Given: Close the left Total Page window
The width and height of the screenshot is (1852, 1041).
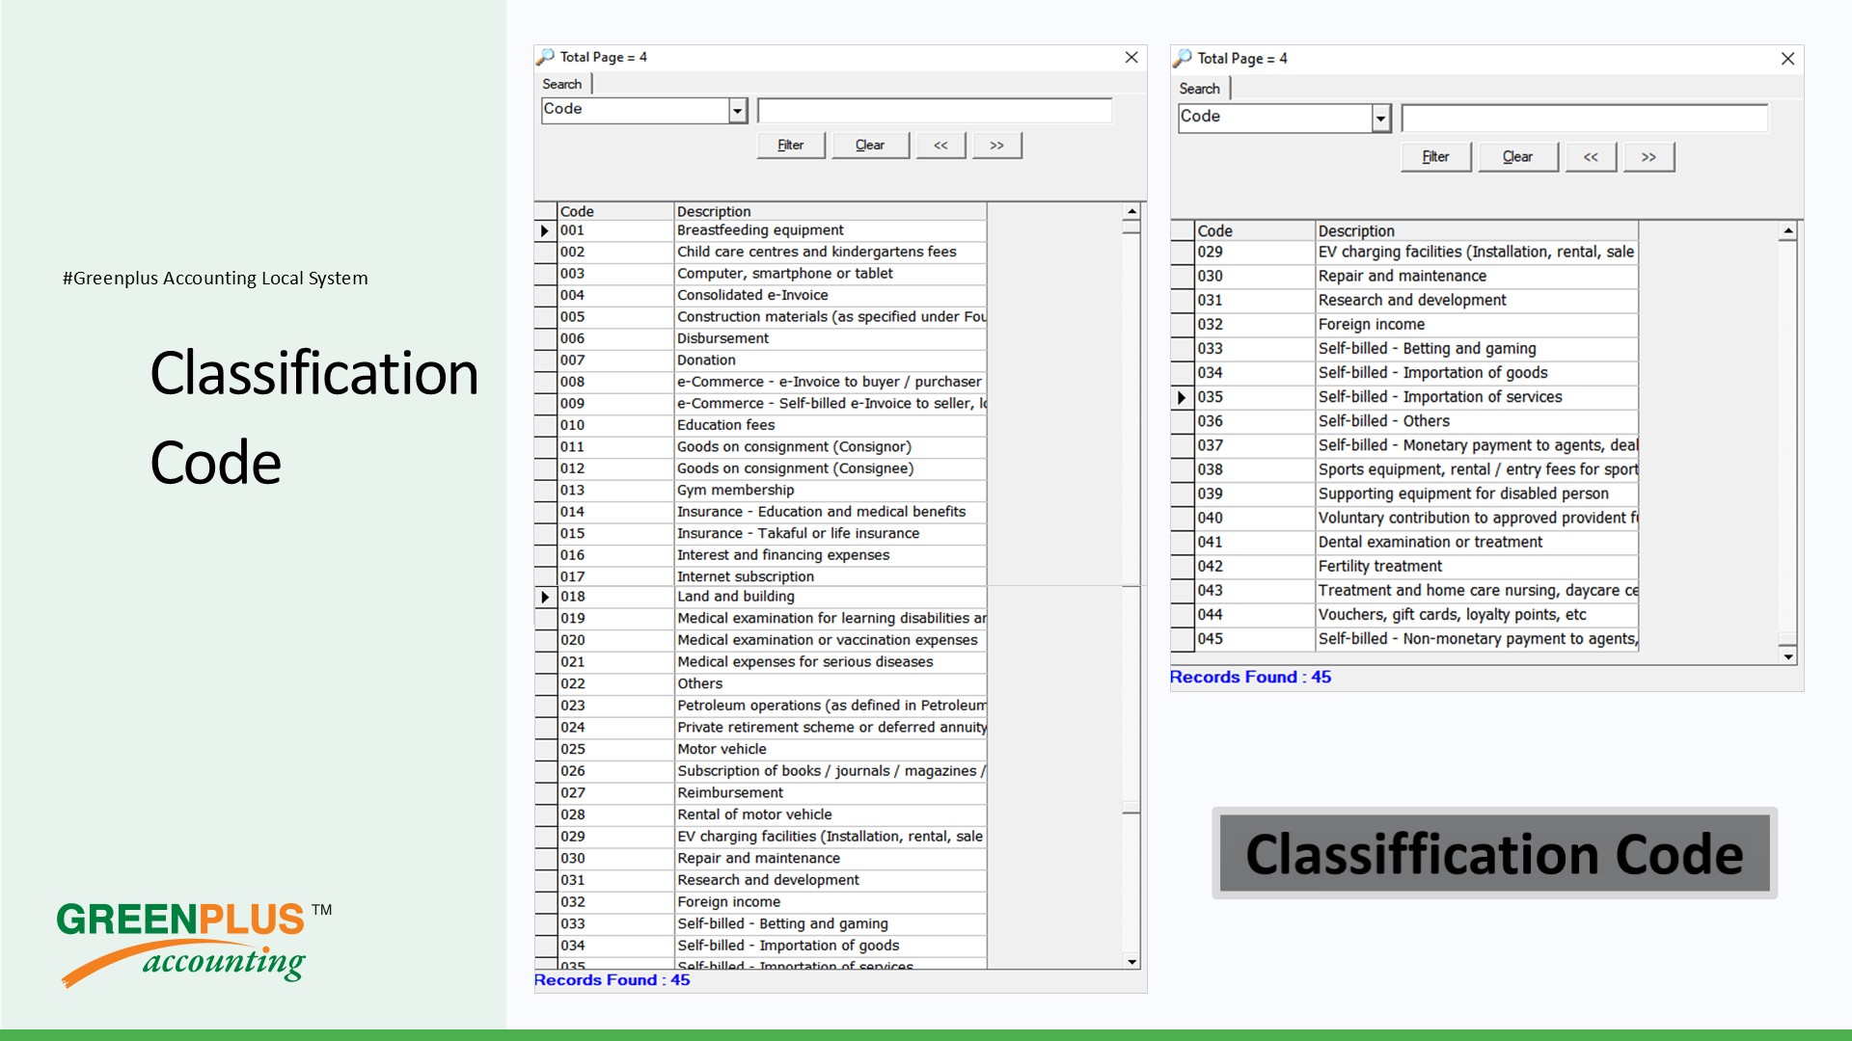Looking at the screenshot, I should [1131, 58].
